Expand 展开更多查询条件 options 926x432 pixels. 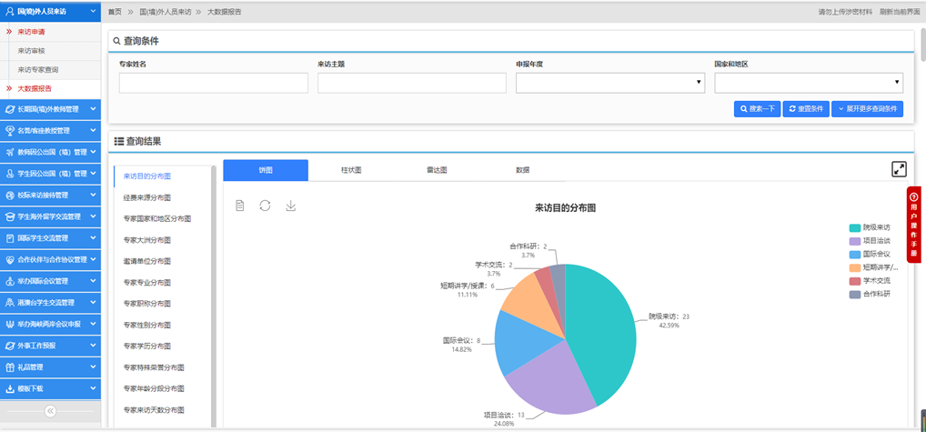click(868, 108)
